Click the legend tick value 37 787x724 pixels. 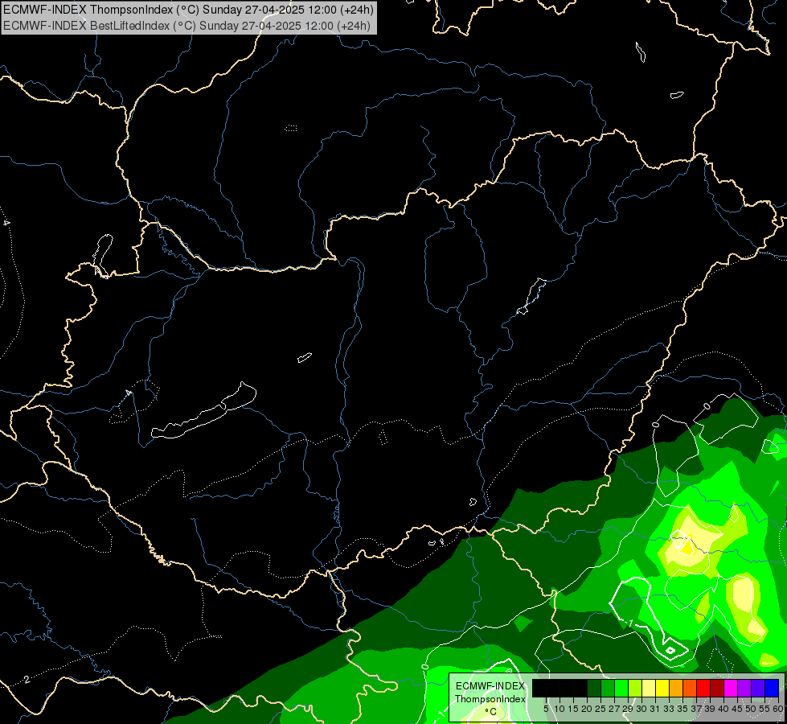696,709
